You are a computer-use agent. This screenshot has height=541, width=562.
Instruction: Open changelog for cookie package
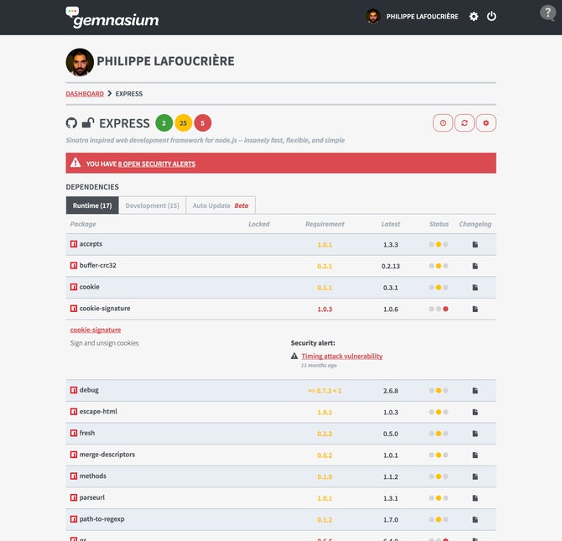click(x=475, y=288)
